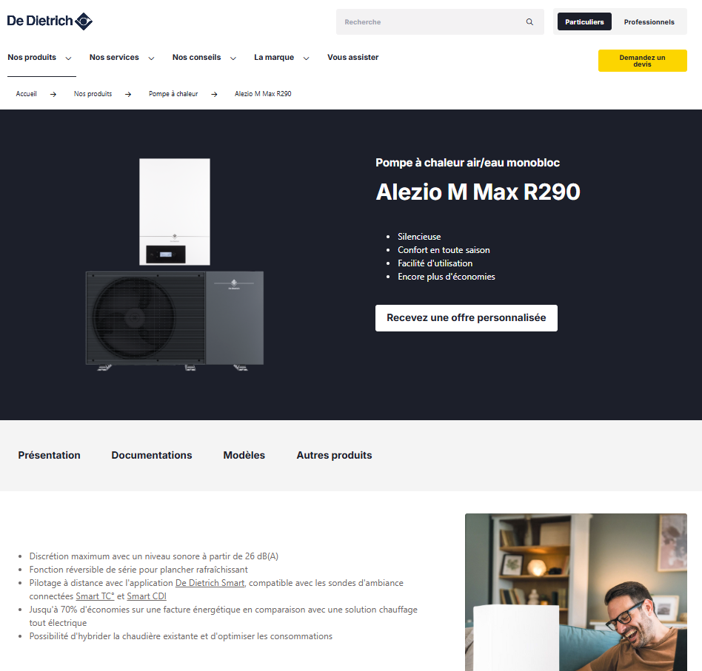Expand the Nos services menu chevron
The width and height of the screenshot is (702, 671).
(151, 58)
